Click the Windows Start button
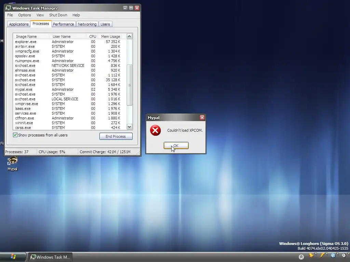This screenshot has width=350, height=262. [13, 257]
